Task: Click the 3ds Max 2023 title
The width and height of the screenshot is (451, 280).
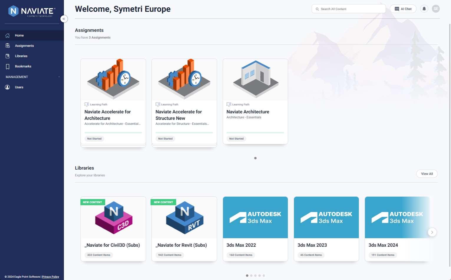Action: [312, 245]
